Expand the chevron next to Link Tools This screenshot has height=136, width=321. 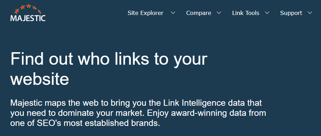[267, 13]
